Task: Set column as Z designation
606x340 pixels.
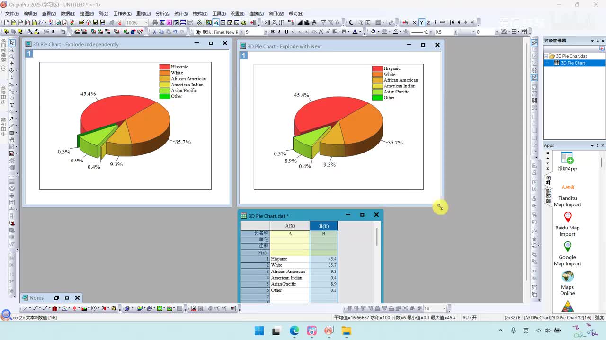Action: [428, 22]
